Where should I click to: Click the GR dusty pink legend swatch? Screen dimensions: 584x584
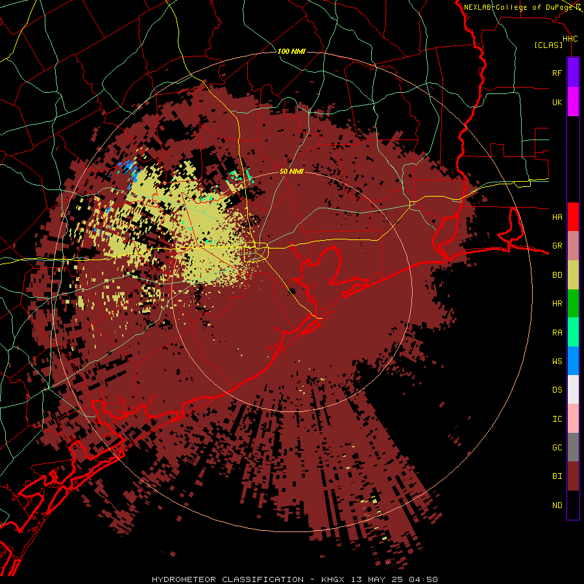(573, 246)
